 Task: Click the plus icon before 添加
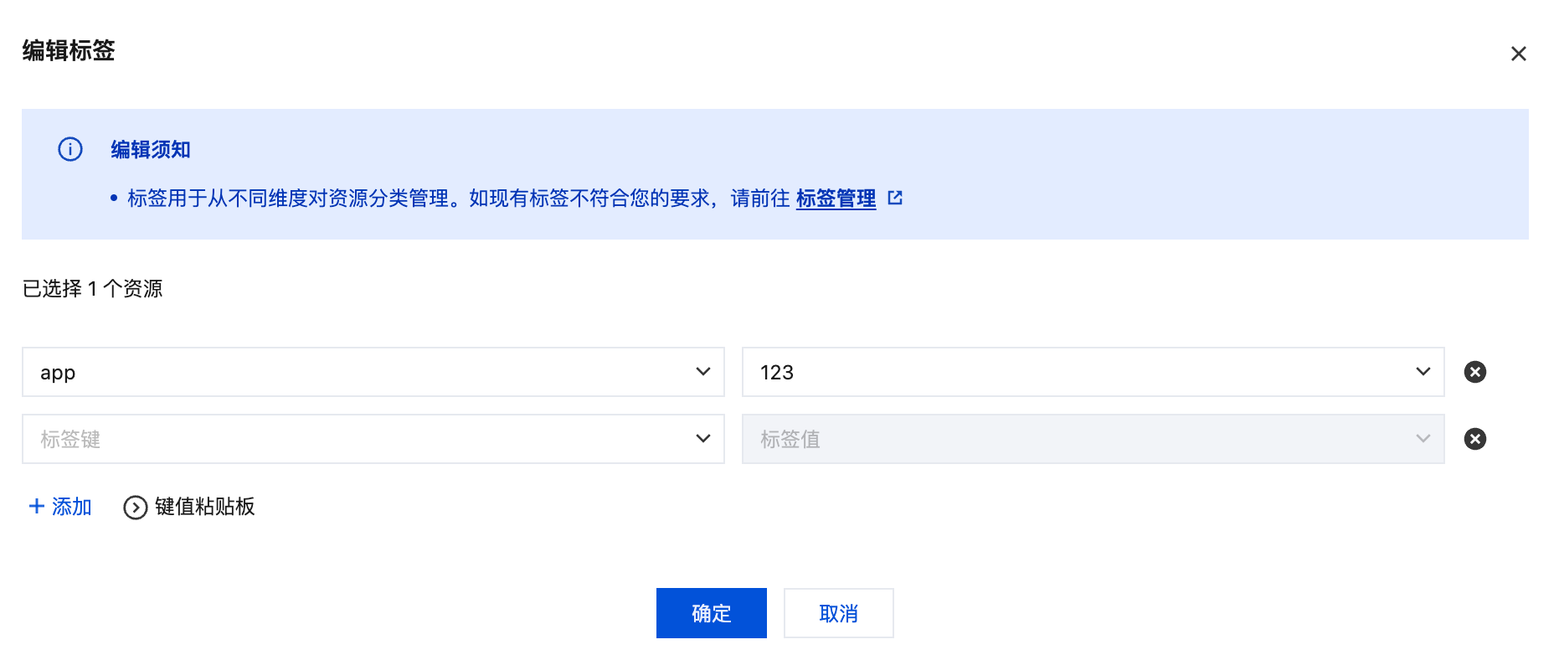[x=37, y=506]
